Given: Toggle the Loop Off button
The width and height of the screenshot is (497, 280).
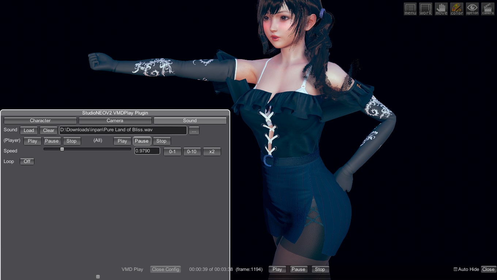Looking at the screenshot, I should pyautogui.click(x=27, y=161).
